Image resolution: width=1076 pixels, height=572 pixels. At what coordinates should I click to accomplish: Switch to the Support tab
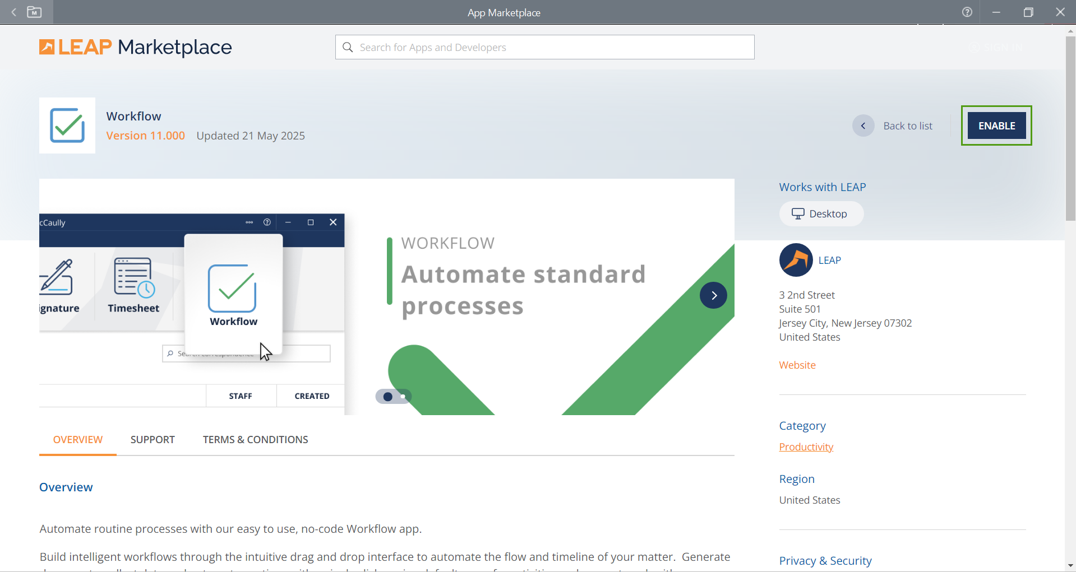(x=153, y=440)
